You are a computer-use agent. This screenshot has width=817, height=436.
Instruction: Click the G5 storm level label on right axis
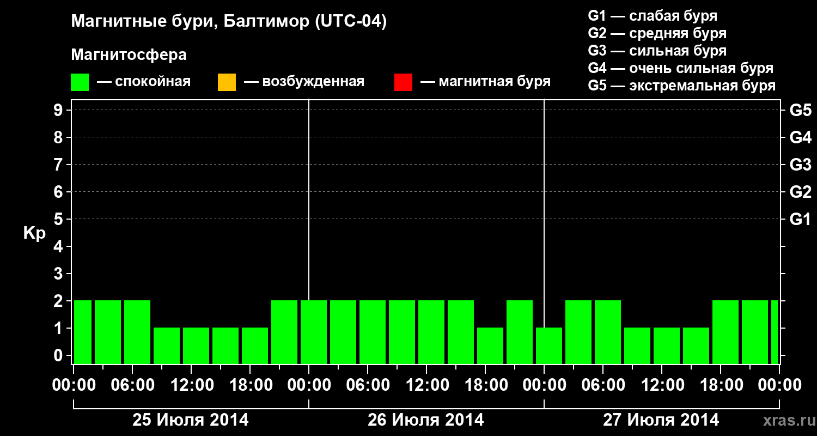point(800,110)
